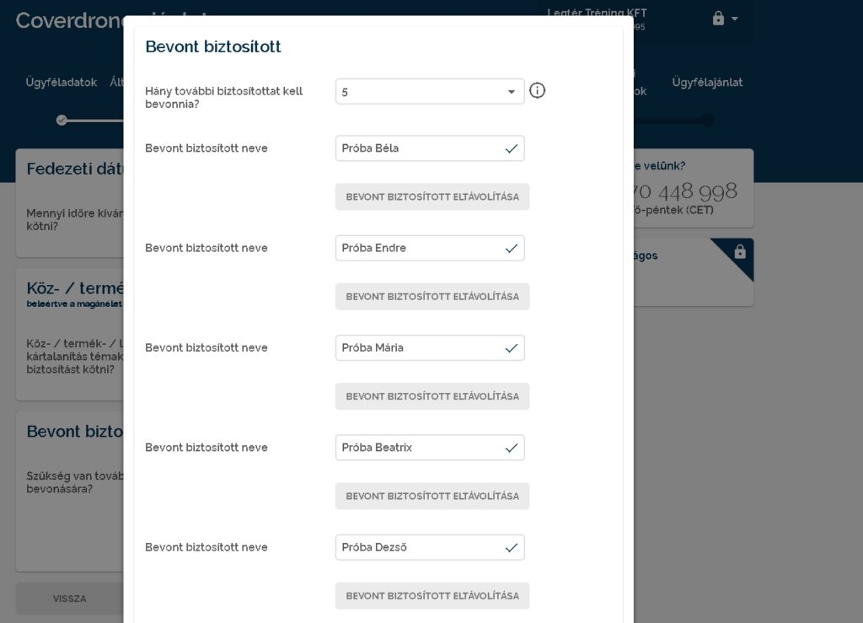Click the padlock account icon in header

718,18
